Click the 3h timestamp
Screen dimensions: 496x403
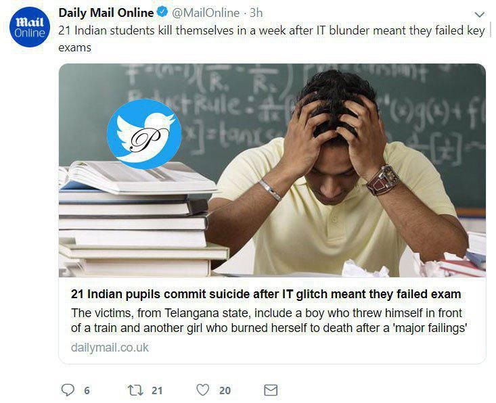click(256, 13)
